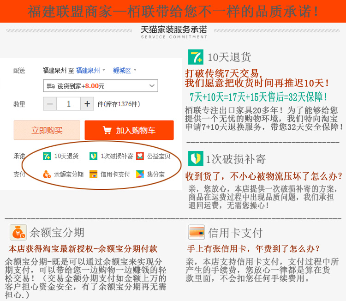Click the 1次破损补寄 shield icon in promise row
Image resolution: width=346 pixels, height=301 pixels.
[x=93, y=156]
